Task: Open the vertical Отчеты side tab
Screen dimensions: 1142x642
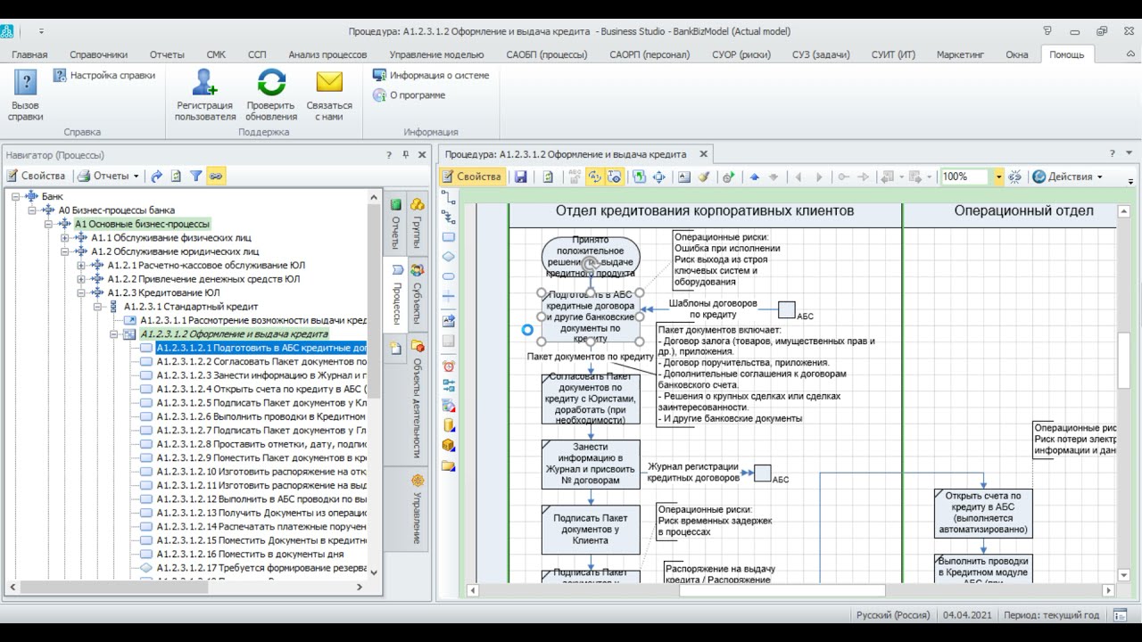Action: 396,223
